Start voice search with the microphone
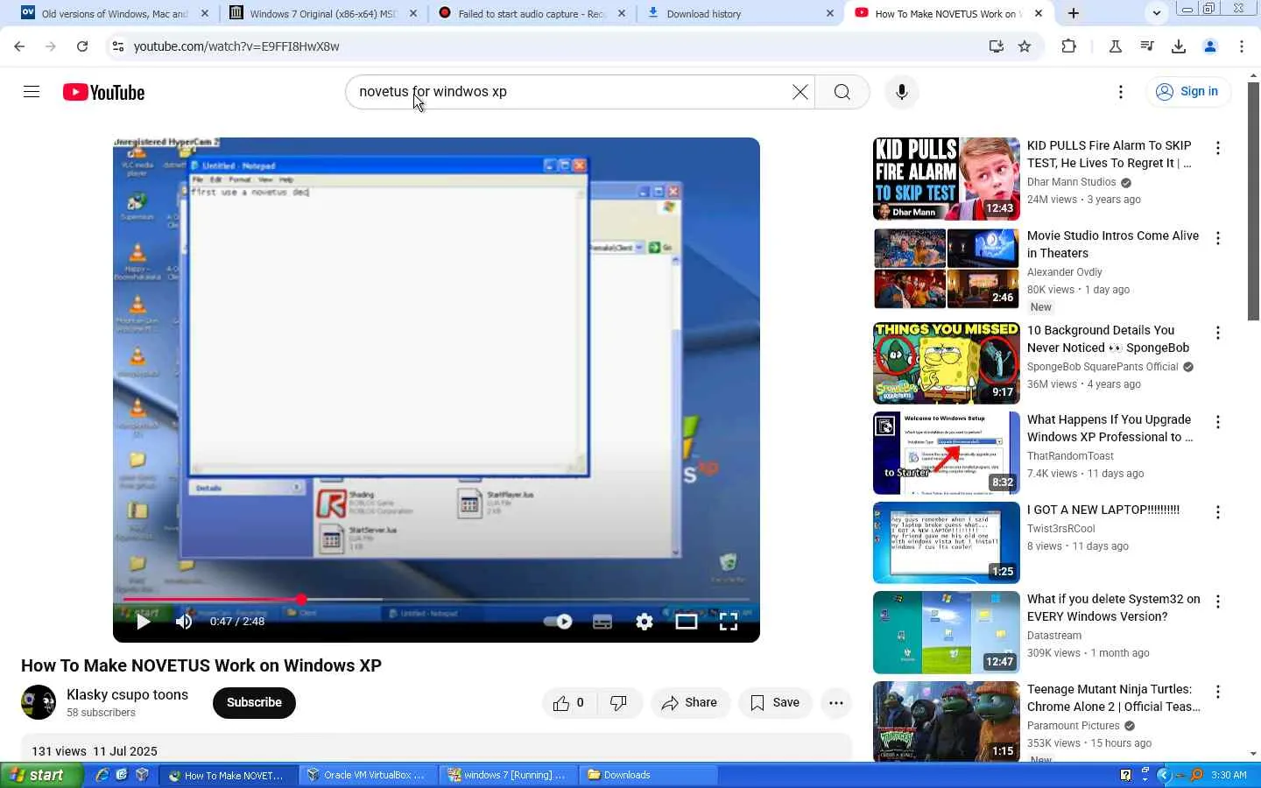The width and height of the screenshot is (1261, 788). tap(902, 92)
